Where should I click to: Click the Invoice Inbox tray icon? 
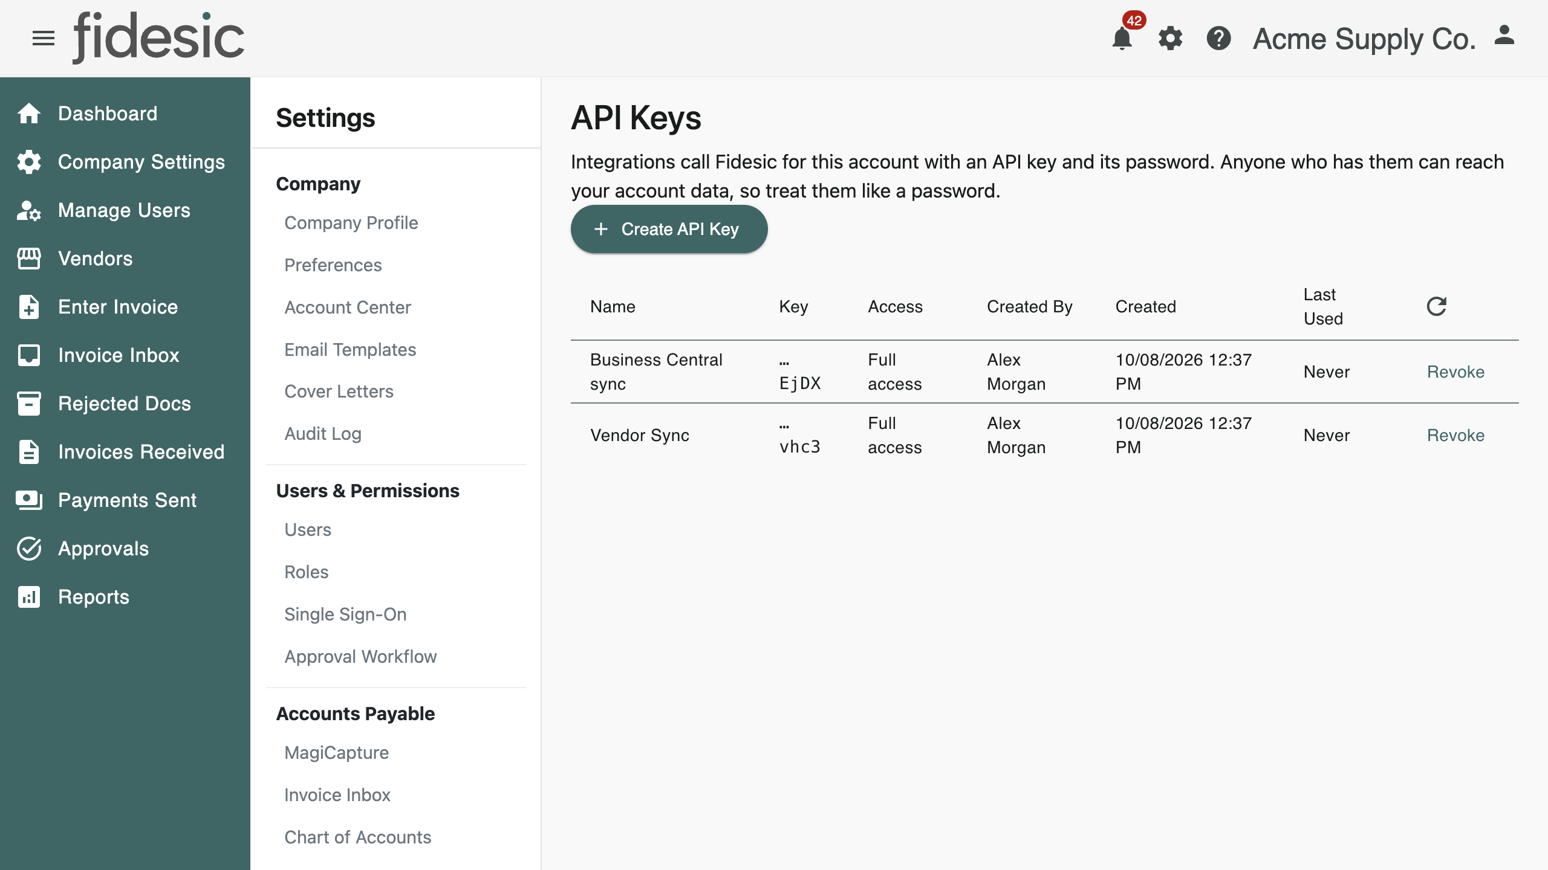(x=29, y=355)
